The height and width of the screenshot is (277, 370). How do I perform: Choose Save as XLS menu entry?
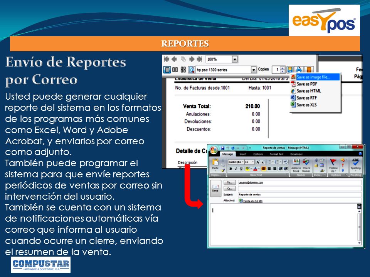tap(315, 105)
